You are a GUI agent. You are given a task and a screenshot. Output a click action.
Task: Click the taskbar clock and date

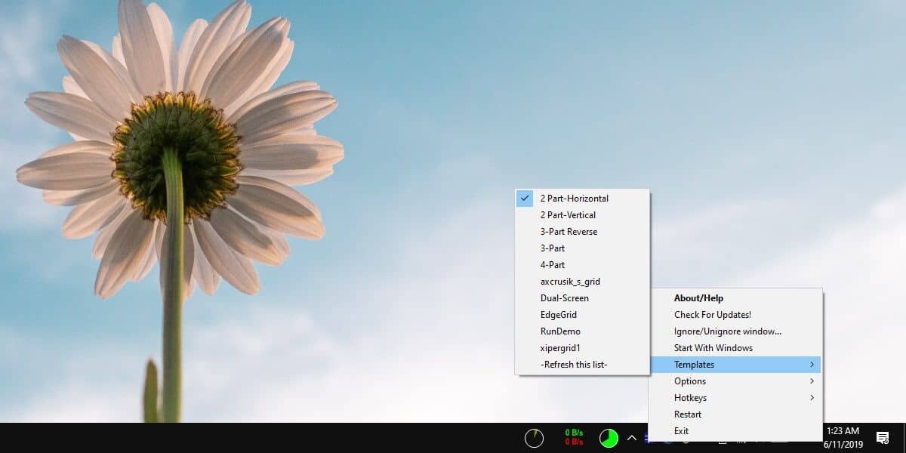click(x=843, y=438)
